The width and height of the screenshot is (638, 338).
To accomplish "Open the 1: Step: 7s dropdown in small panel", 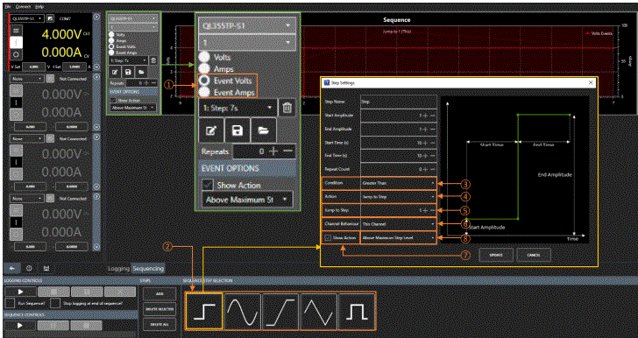I will (x=128, y=60).
